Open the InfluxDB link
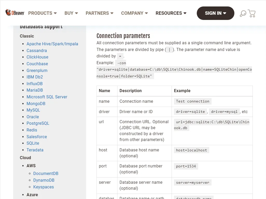Viewport: 266px width, 199px height. [34, 84]
